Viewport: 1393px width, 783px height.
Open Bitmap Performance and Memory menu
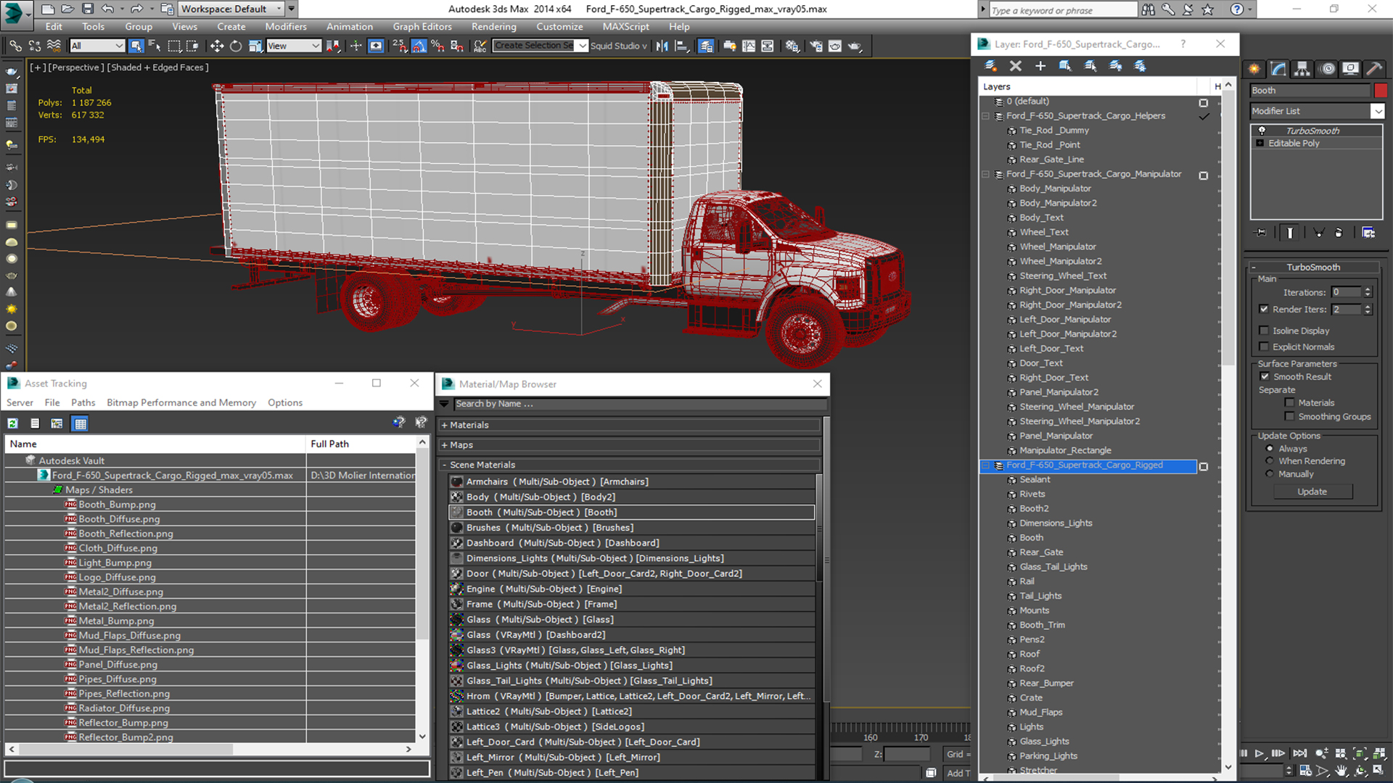[x=181, y=402]
